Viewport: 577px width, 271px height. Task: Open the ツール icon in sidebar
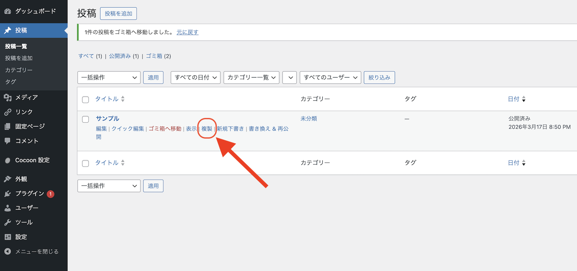[8, 222]
